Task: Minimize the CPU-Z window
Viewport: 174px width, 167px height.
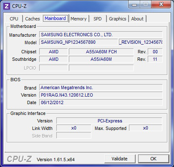Action: click(134, 5)
